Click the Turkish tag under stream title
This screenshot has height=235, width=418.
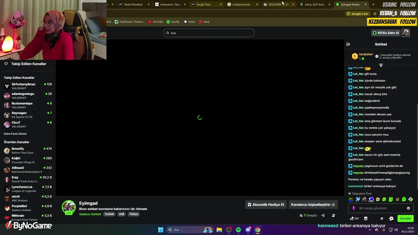(x=109, y=214)
